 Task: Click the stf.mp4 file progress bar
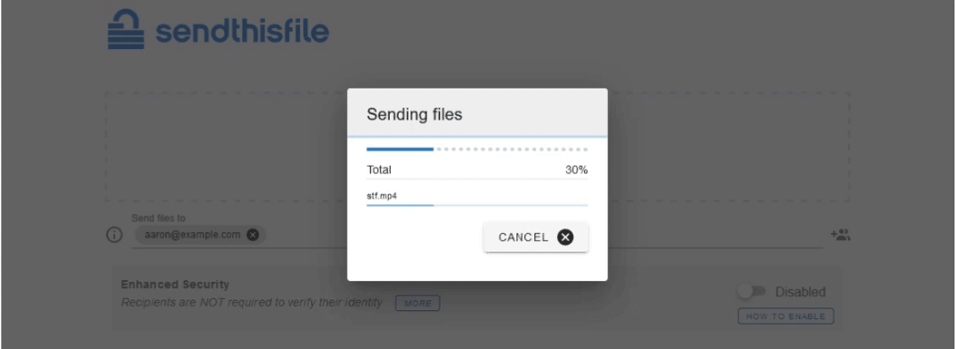(477, 205)
